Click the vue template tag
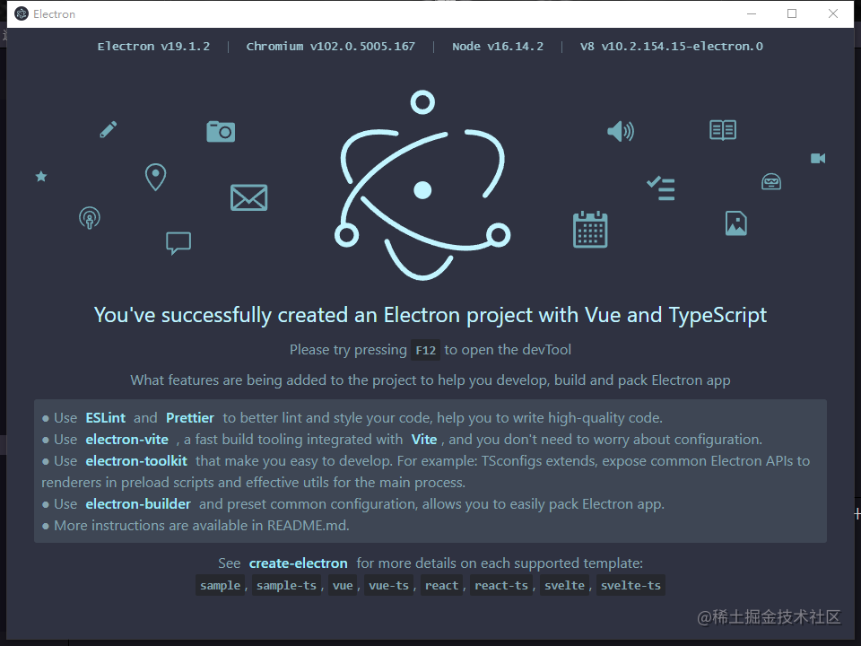Screen dimensions: 861x646 (343, 586)
